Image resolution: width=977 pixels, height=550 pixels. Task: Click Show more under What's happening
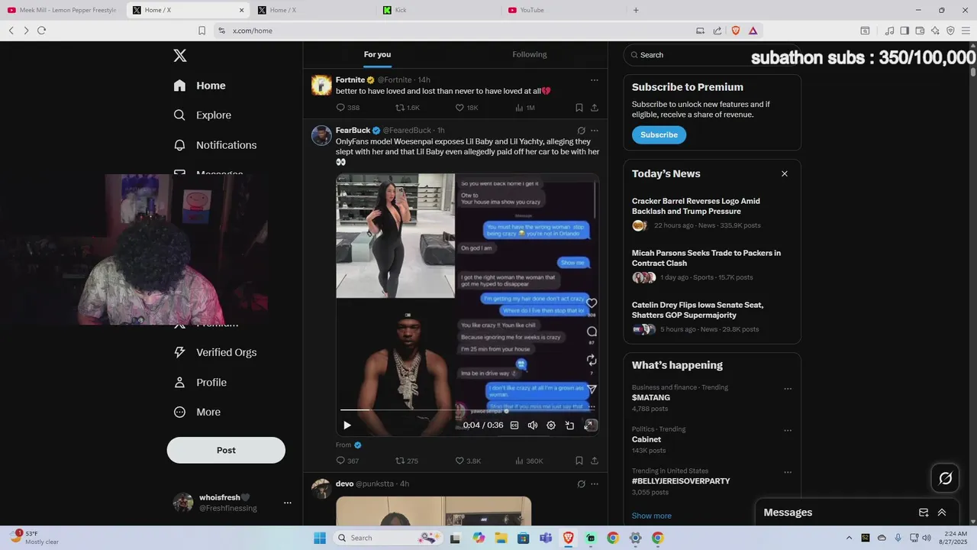pos(652,516)
